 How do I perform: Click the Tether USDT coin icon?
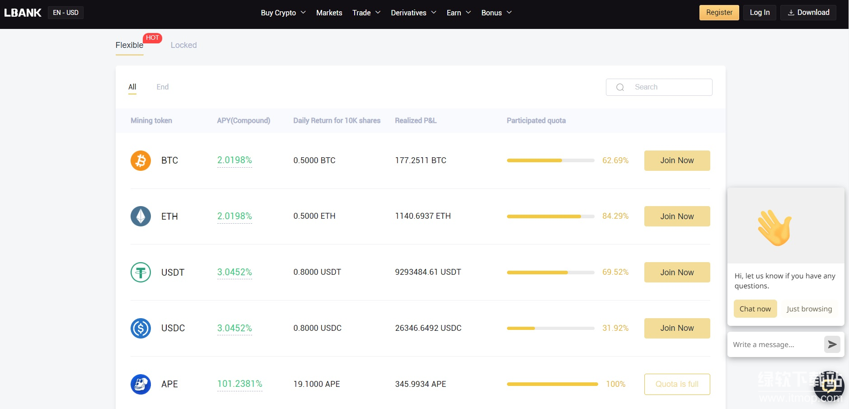click(141, 273)
